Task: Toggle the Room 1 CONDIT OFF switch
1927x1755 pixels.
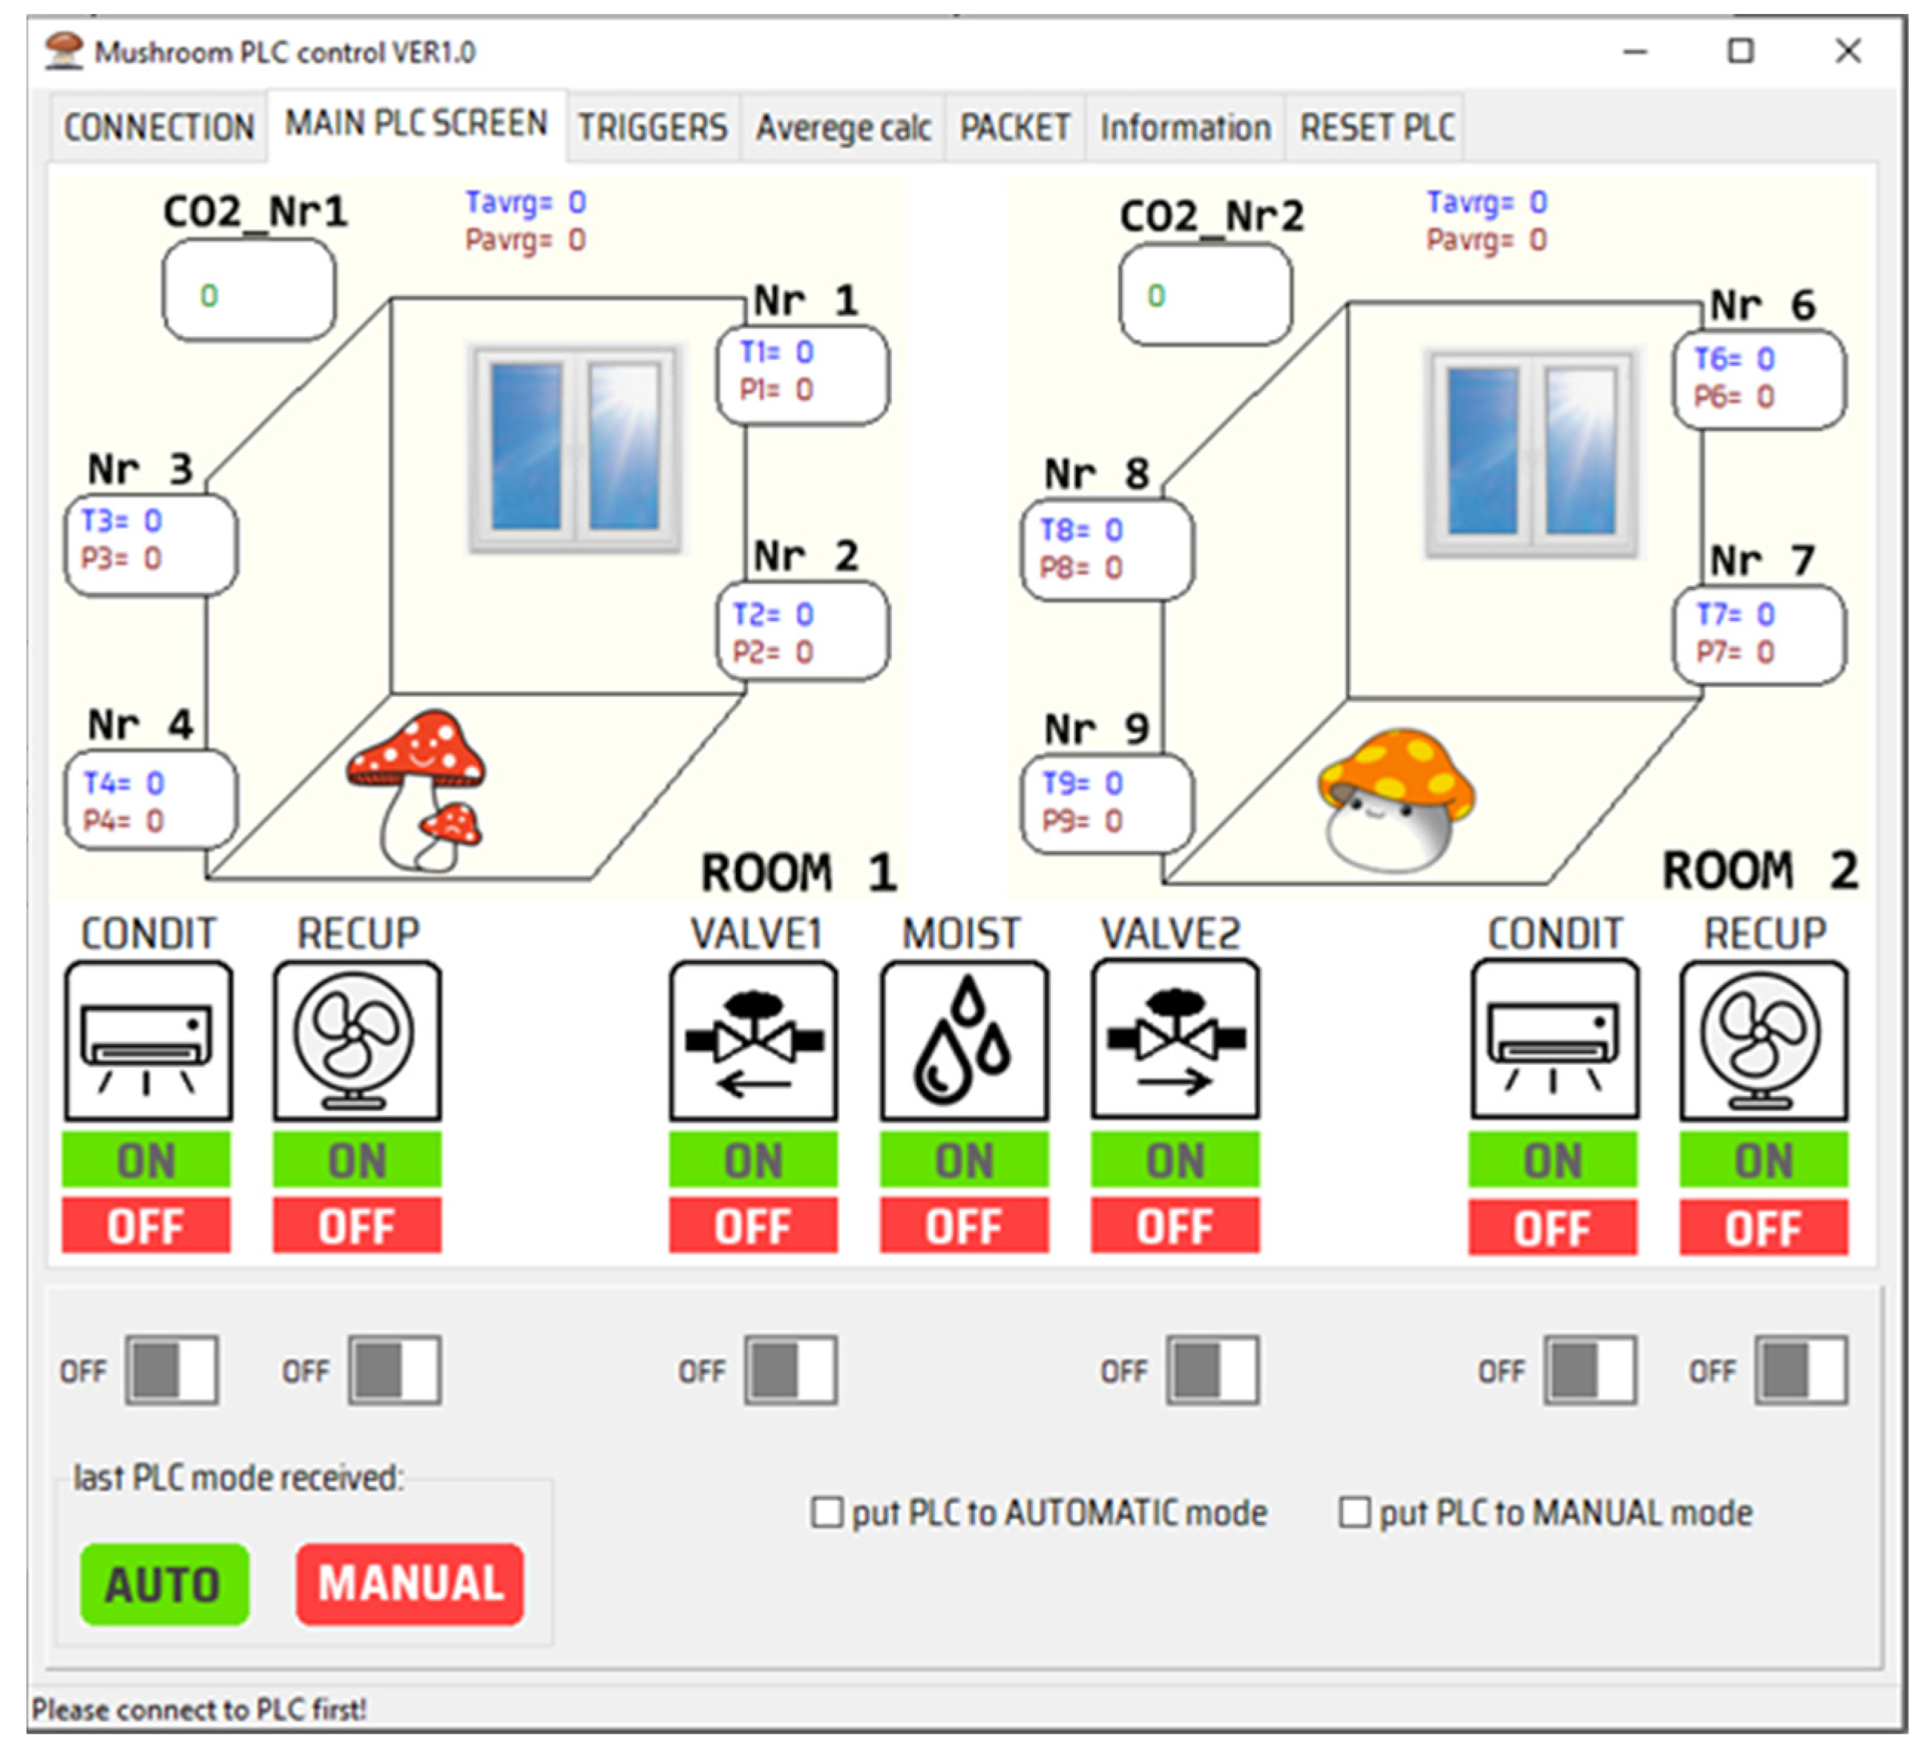Action: tap(172, 1370)
